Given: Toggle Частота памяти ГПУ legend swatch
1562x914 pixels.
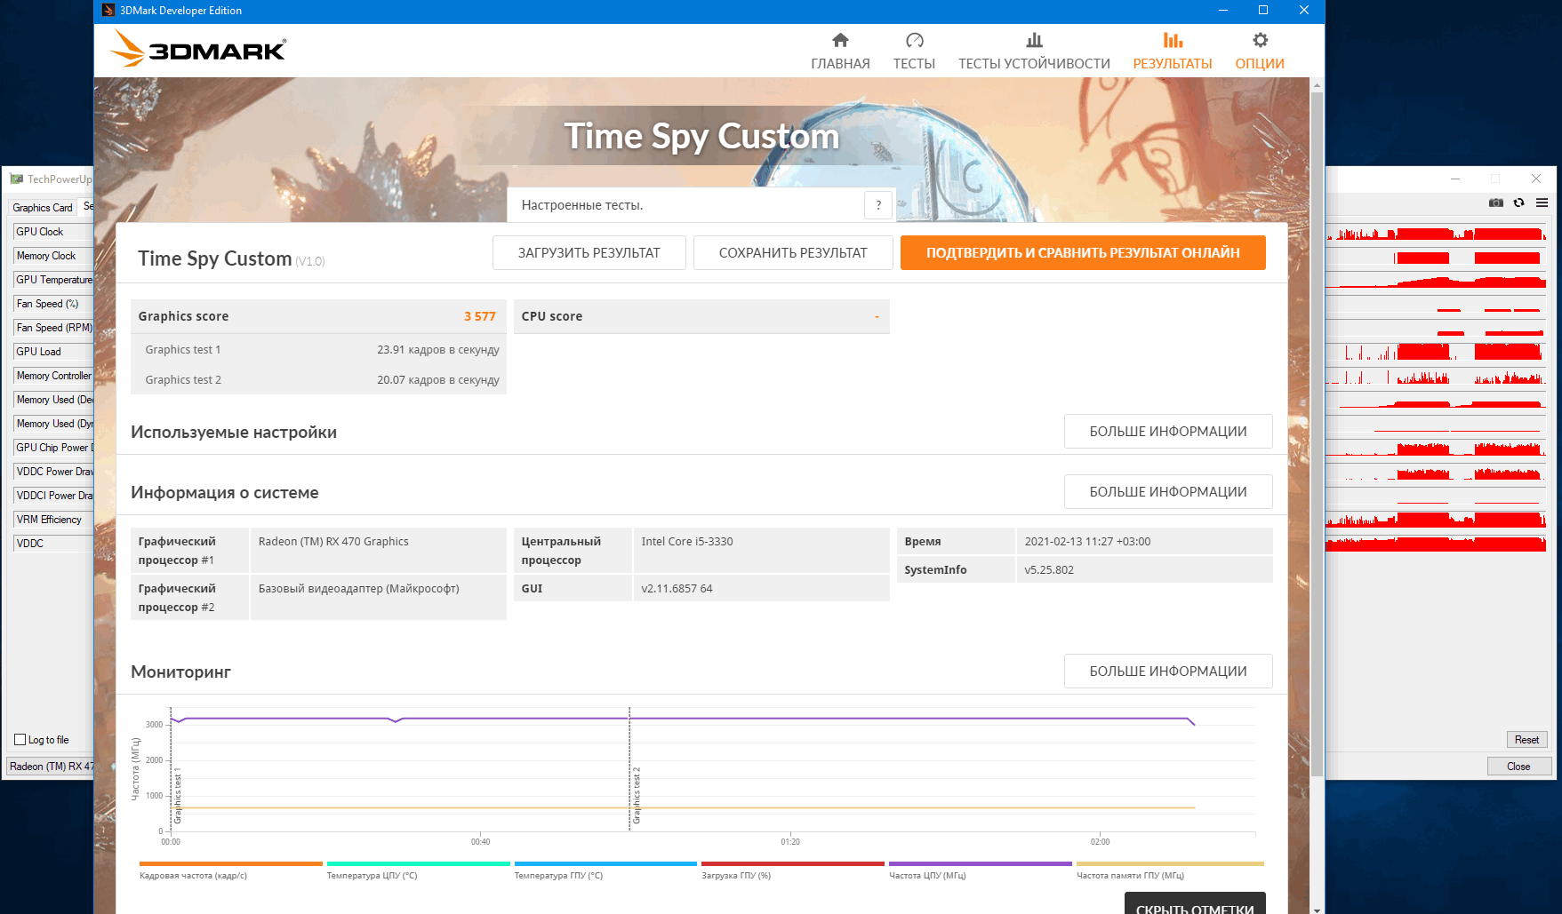Looking at the screenshot, I should tap(1170, 863).
